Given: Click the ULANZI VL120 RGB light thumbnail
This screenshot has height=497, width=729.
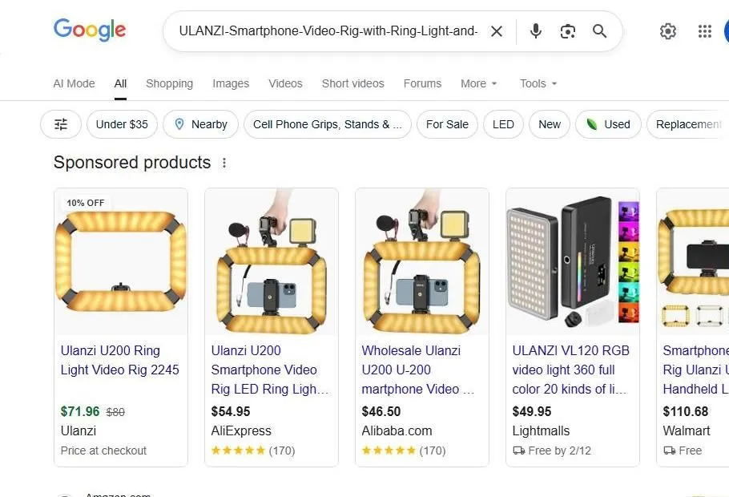Looking at the screenshot, I should (572, 261).
